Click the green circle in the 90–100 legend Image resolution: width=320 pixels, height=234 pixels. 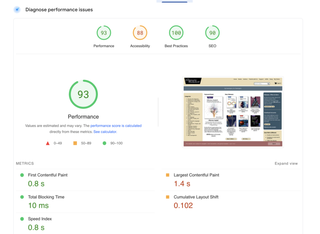pyautogui.click(x=104, y=143)
